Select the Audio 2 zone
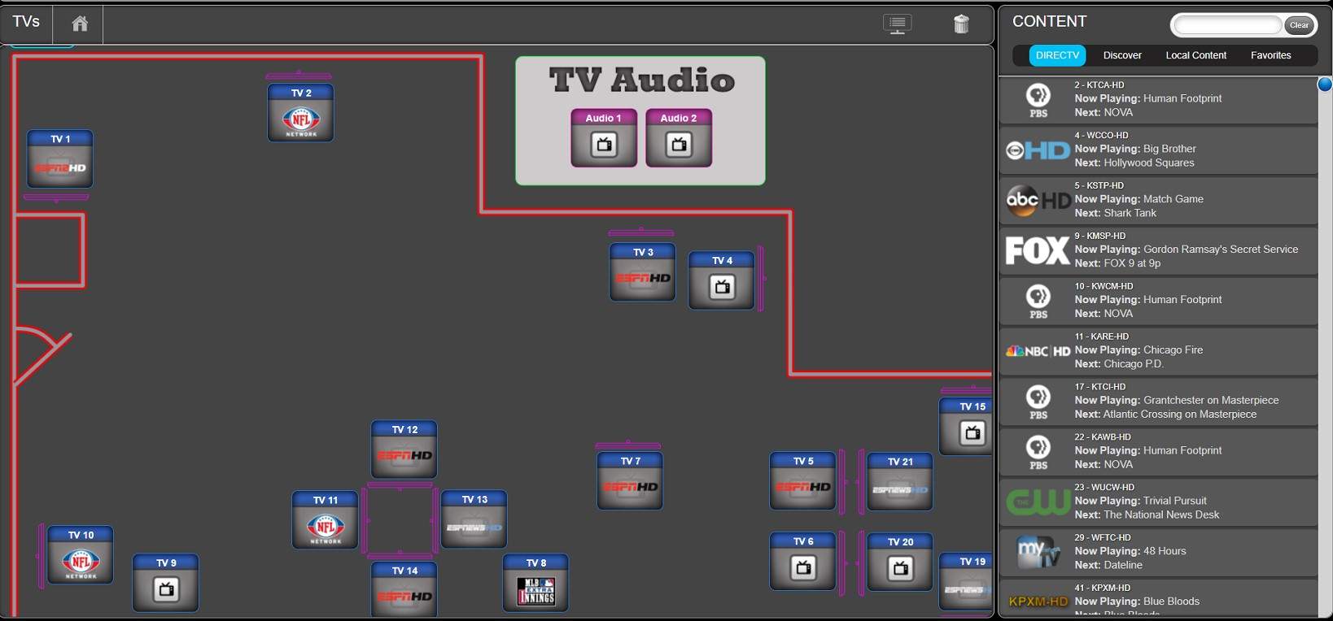The height and width of the screenshot is (621, 1333). [x=679, y=138]
